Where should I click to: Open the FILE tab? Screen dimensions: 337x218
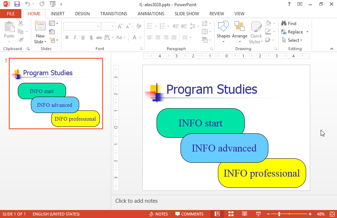pyautogui.click(x=11, y=14)
